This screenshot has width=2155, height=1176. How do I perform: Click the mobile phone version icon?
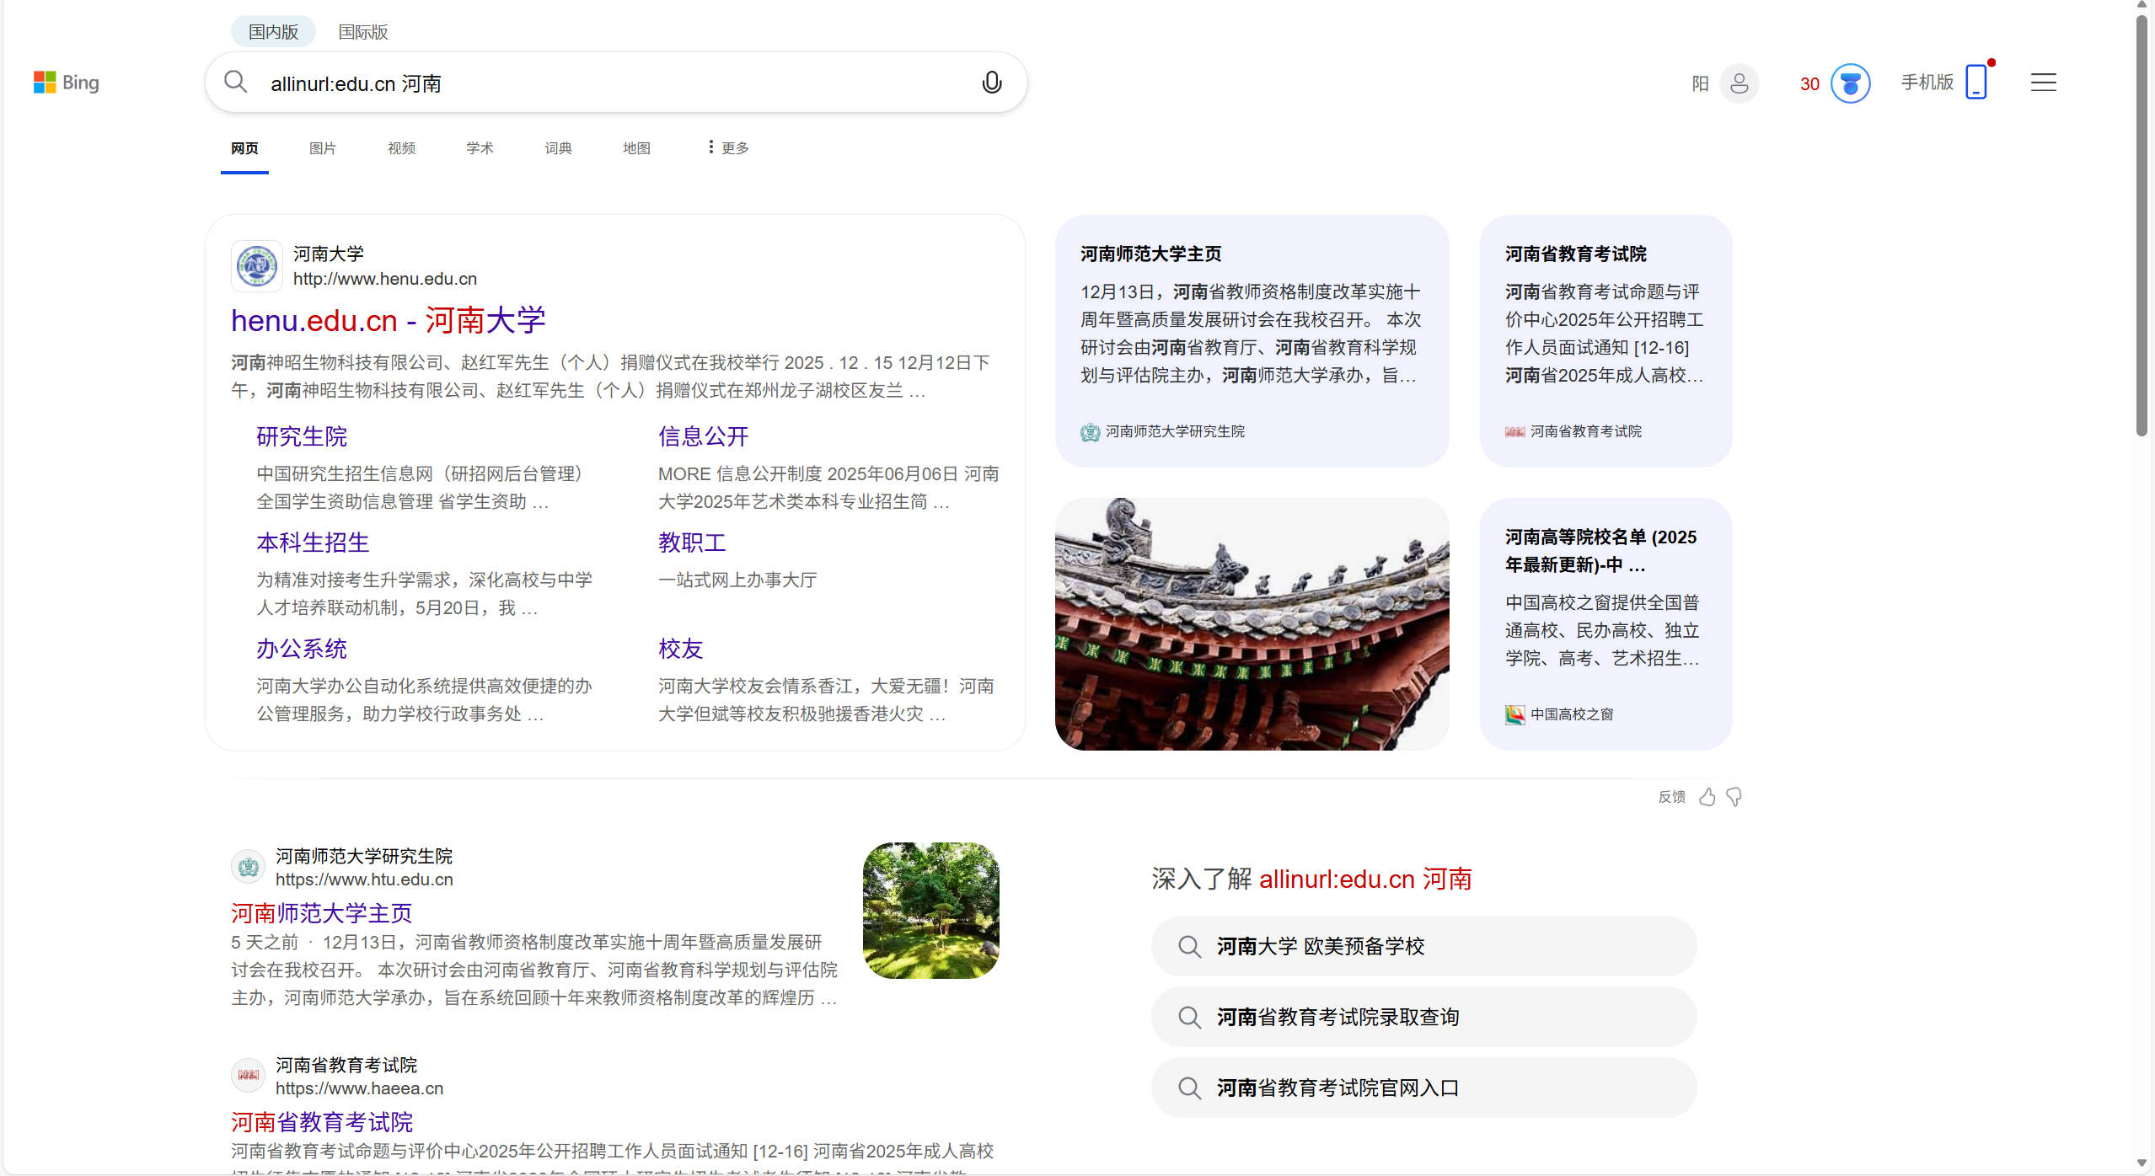1975,83
